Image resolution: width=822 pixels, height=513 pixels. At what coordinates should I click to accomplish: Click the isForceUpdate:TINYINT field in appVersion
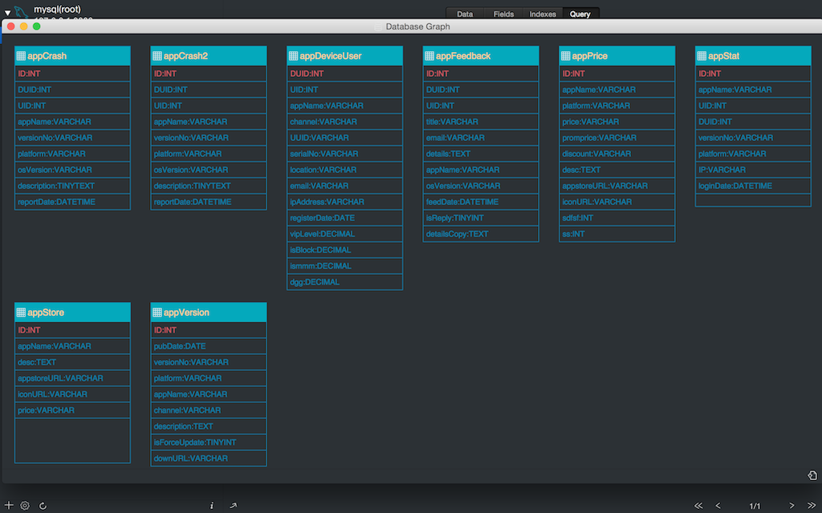point(195,442)
